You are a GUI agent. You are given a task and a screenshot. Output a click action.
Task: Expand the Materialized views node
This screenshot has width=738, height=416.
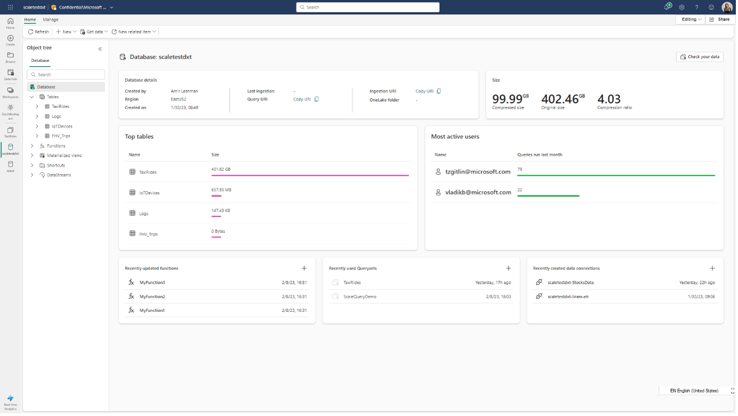pyautogui.click(x=32, y=155)
